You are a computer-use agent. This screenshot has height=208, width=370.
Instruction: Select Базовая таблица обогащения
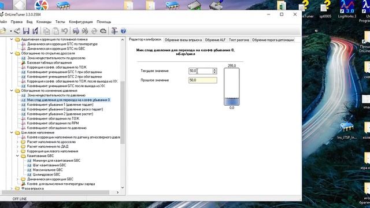(x=49, y=63)
